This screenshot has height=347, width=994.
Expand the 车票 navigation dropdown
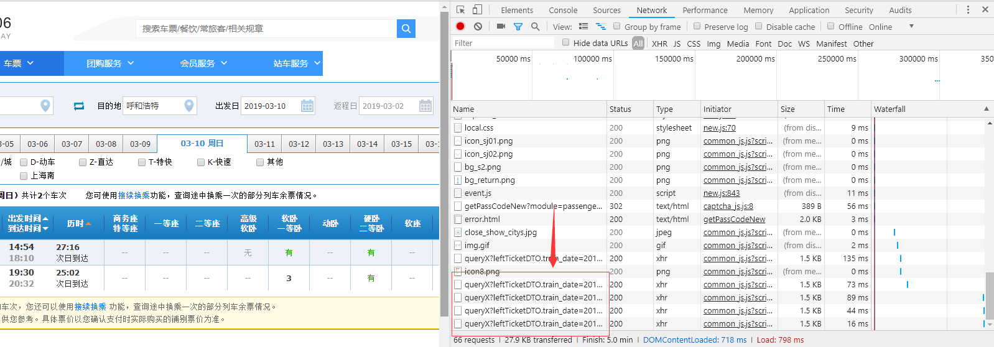[x=19, y=63]
